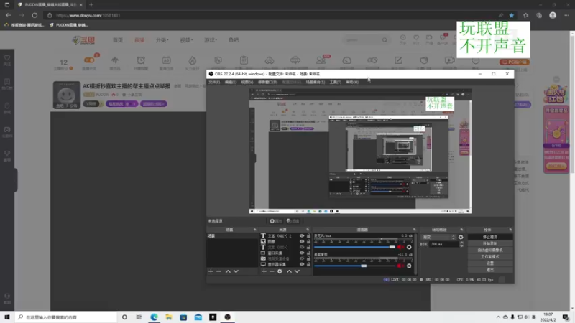Hide the 图像 source

(x=302, y=241)
